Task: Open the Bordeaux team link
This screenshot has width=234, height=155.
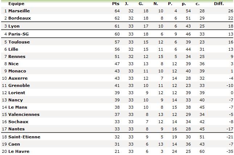Action: tap(20, 18)
